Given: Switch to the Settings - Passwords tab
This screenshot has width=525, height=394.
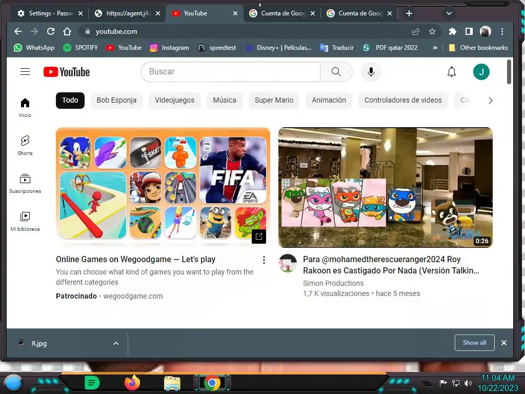Looking at the screenshot, I should (50, 13).
